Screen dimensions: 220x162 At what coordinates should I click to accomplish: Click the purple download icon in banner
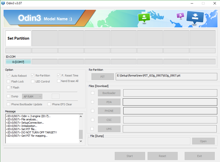click(180, 16)
